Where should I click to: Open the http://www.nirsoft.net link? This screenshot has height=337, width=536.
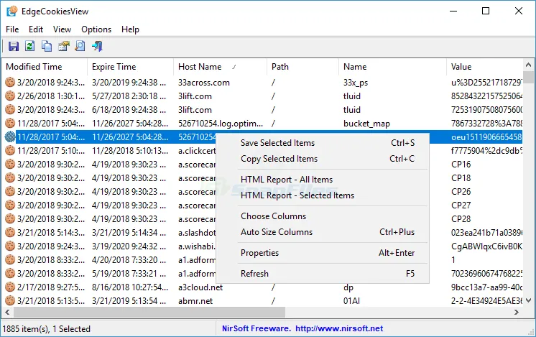(339, 328)
